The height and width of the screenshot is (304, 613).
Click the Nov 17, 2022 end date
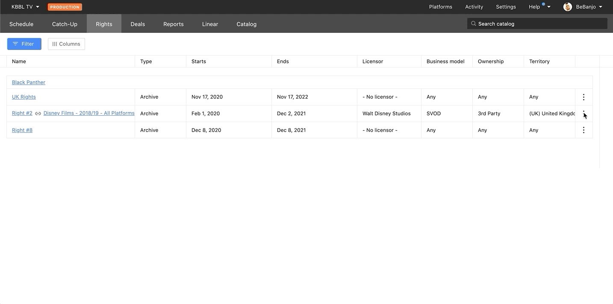point(292,97)
